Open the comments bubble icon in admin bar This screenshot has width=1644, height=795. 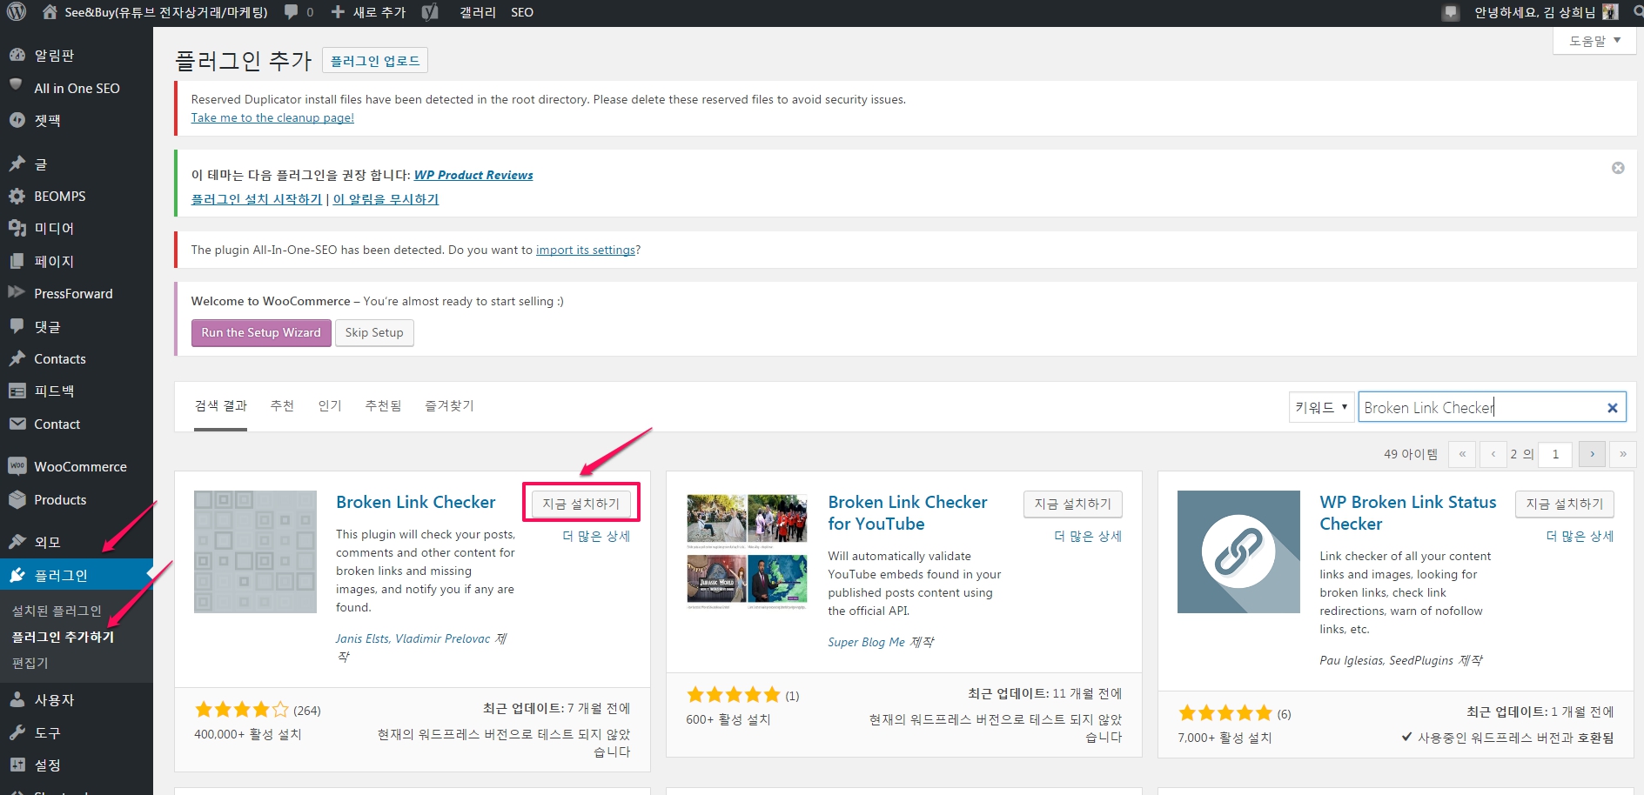pos(292,12)
